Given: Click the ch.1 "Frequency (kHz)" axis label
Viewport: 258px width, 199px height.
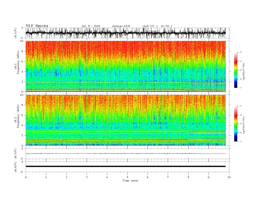Looking at the screenshot, I should 18,62.
